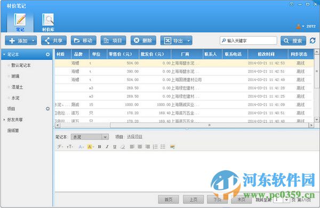Collapse the 笔记本 notebook section

[4, 54]
